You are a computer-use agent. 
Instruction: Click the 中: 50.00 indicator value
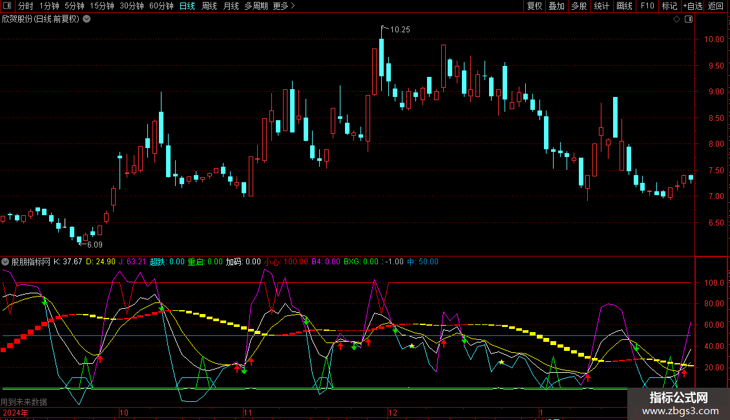422,262
